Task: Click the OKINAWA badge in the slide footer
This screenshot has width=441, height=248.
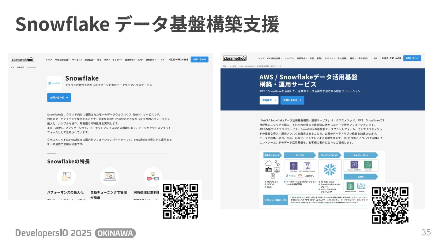Action: pos(115,234)
